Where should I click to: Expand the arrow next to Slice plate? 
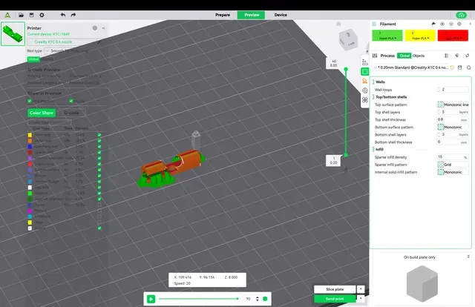[x=361, y=289]
